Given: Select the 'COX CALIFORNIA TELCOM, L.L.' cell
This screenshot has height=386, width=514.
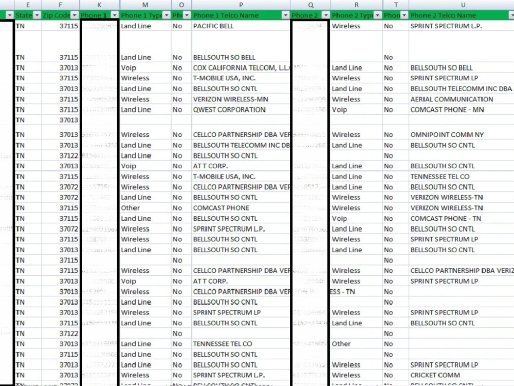Looking at the screenshot, I should 241,67.
